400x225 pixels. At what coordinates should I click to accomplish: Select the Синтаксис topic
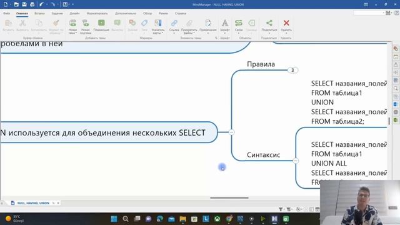click(264, 154)
